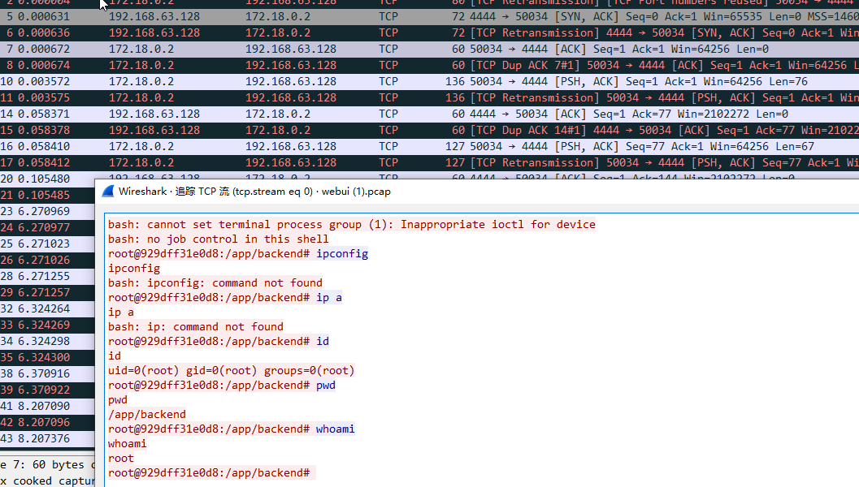
Task: Select packet 29 at time 6.271257
Action: (47, 293)
